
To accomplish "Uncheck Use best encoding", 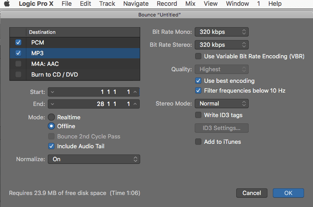I will pyautogui.click(x=198, y=81).
